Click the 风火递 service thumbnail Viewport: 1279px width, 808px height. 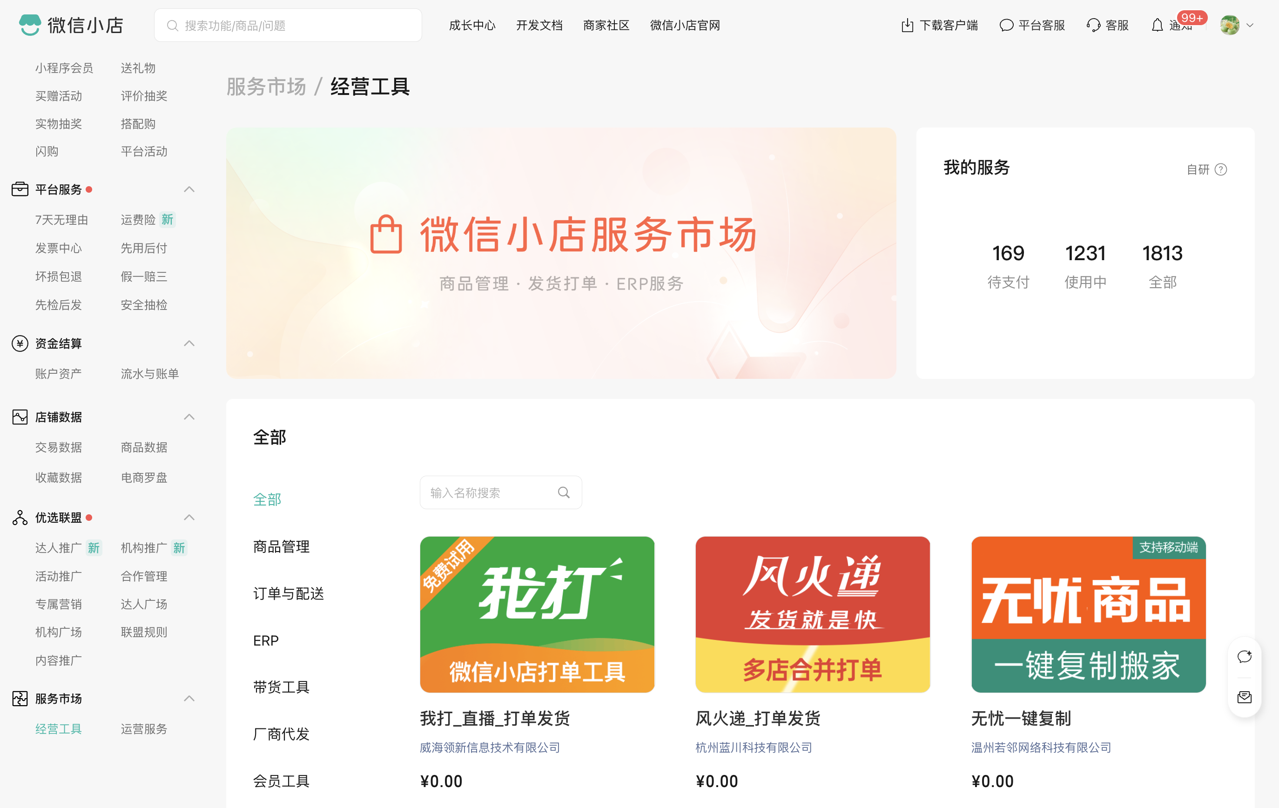(x=812, y=614)
